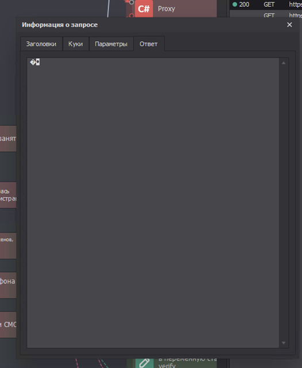This screenshot has width=302, height=368.
Task: Select the Параметры tab
Action: pos(111,44)
